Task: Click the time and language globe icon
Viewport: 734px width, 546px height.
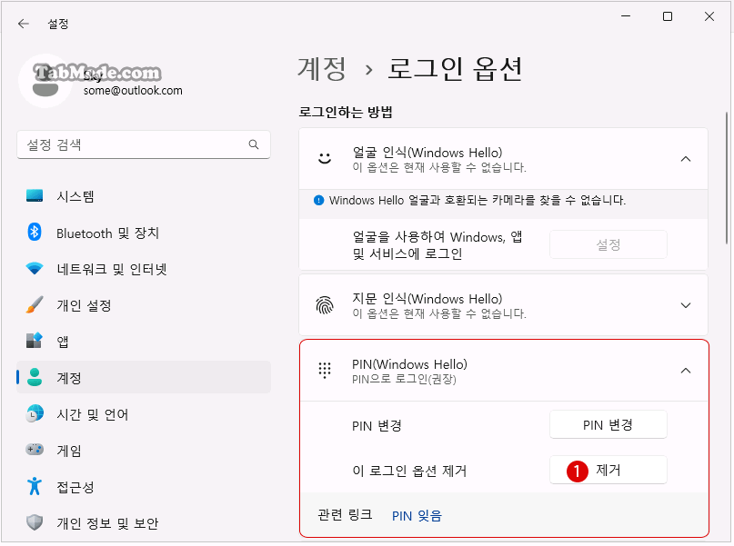Action: click(x=35, y=413)
